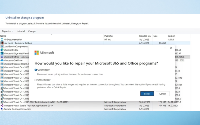Click '10/1/2022' in the Visual Studio Tools row
The height and width of the screenshot is (125, 200).
coord(144,105)
